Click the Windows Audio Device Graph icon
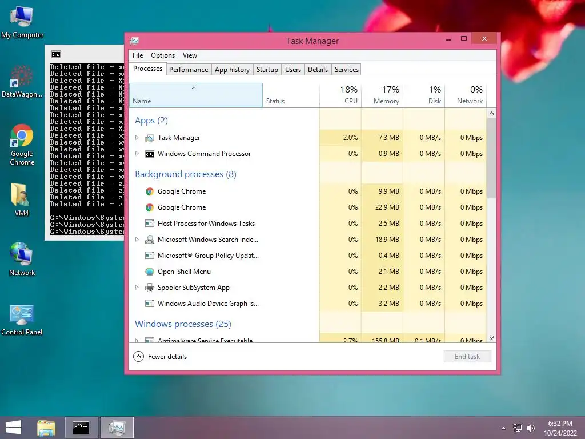The image size is (585, 439). coord(150,304)
